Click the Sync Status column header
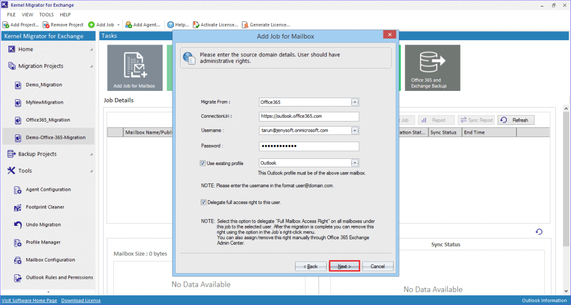This screenshot has height=305, width=571. [x=446, y=133]
